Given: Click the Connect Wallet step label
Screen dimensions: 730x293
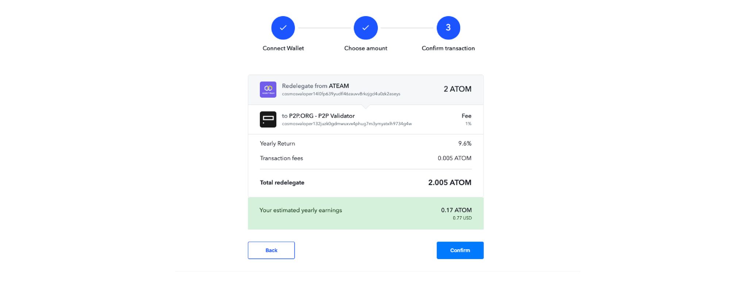Looking at the screenshot, I should pos(283,48).
